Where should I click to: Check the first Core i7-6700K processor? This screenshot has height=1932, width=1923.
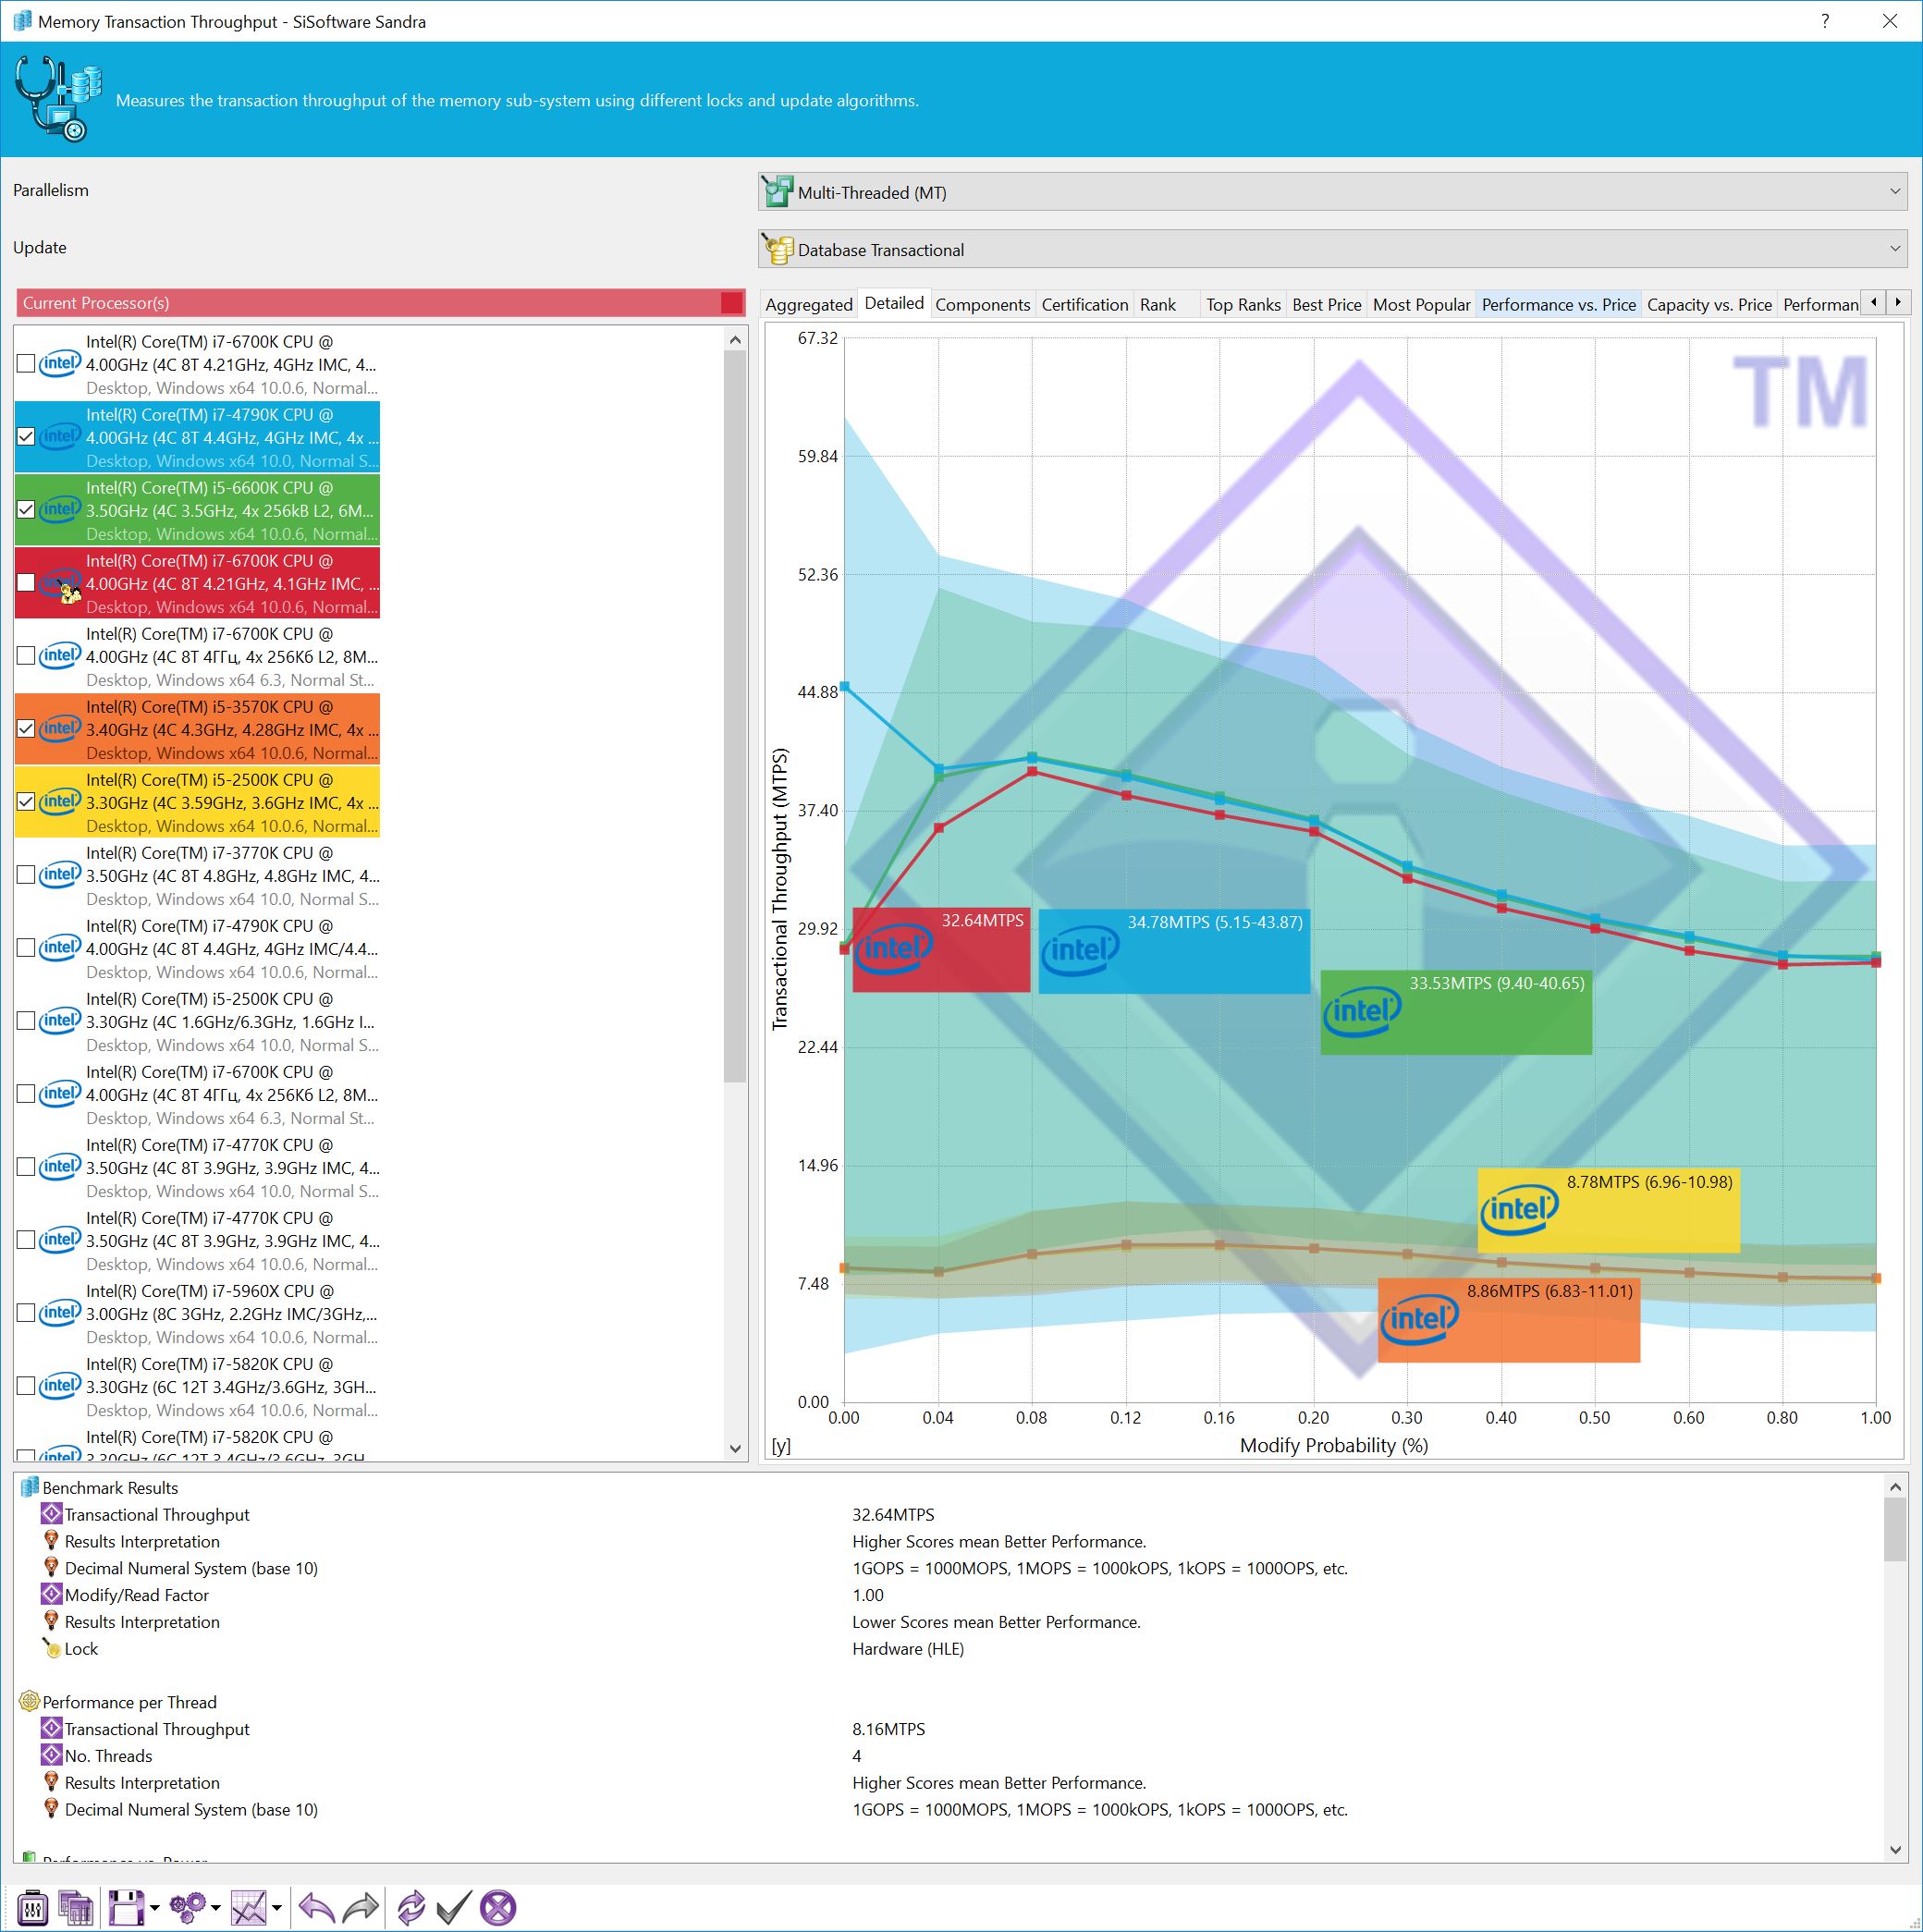tap(27, 364)
